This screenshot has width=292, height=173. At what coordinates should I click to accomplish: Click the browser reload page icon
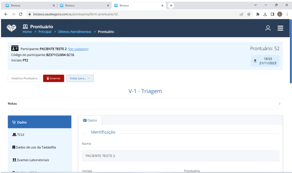21,14
